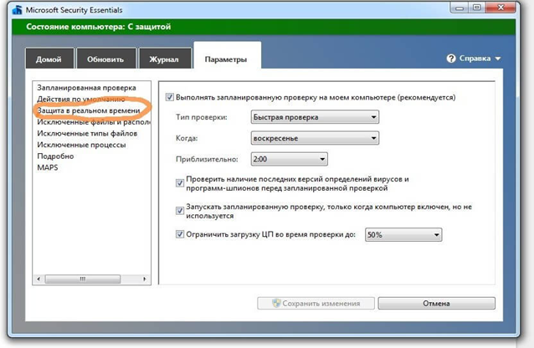Click right arrow of settings list scrollbar
The height and width of the screenshot is (348, 534).
[x=145, y=279]
